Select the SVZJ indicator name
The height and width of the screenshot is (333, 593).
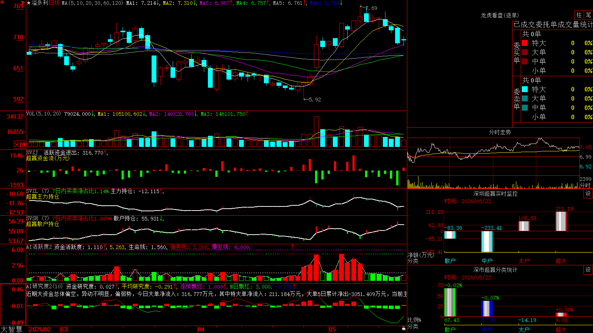[x=32, y=152]
